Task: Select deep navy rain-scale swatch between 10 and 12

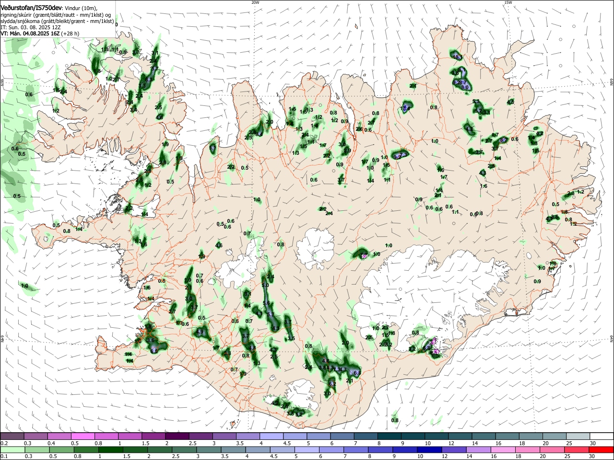Action: (430, 449)
